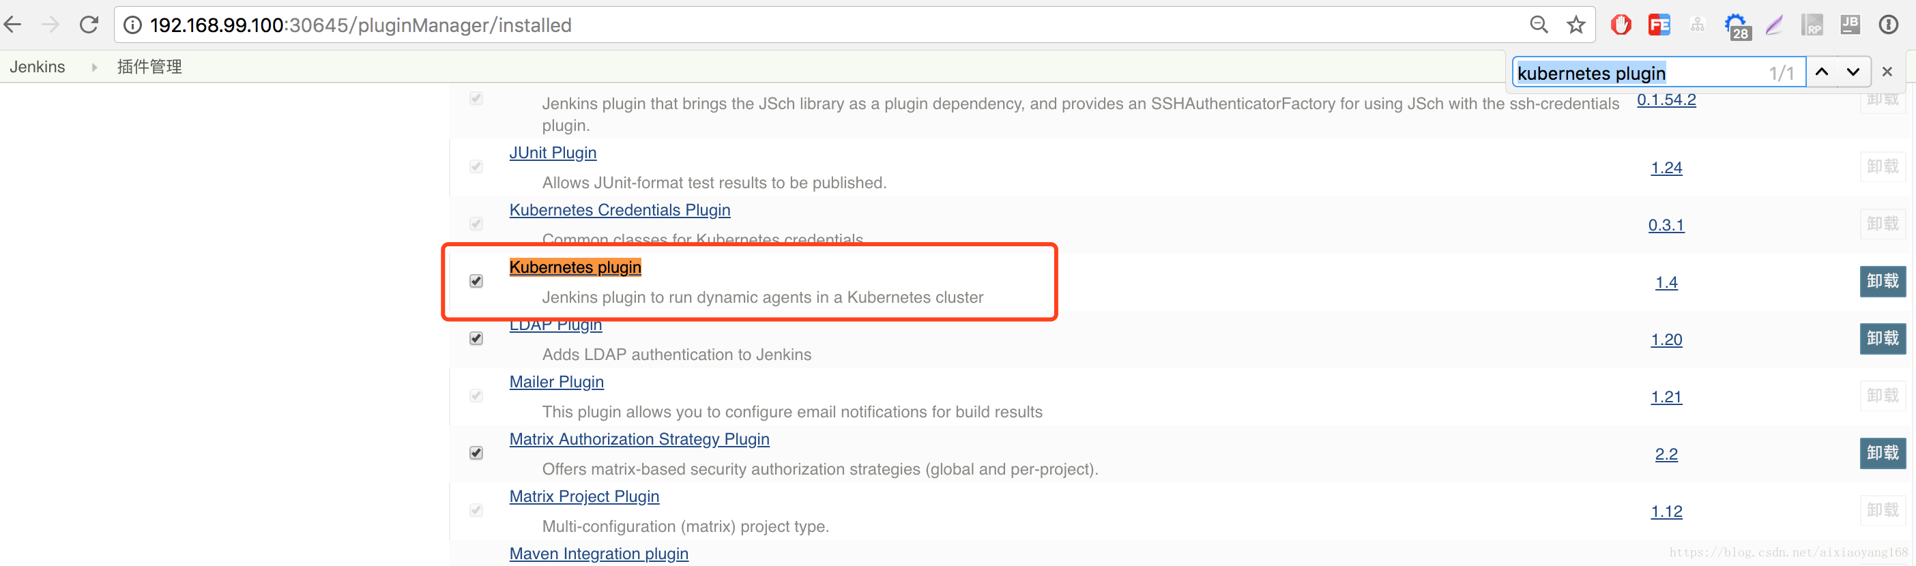Open Kubernetes plugin version 1.4 link
Viewport: 1916px width, 566px height.
pyautogui.click(x=1666, y=282)
